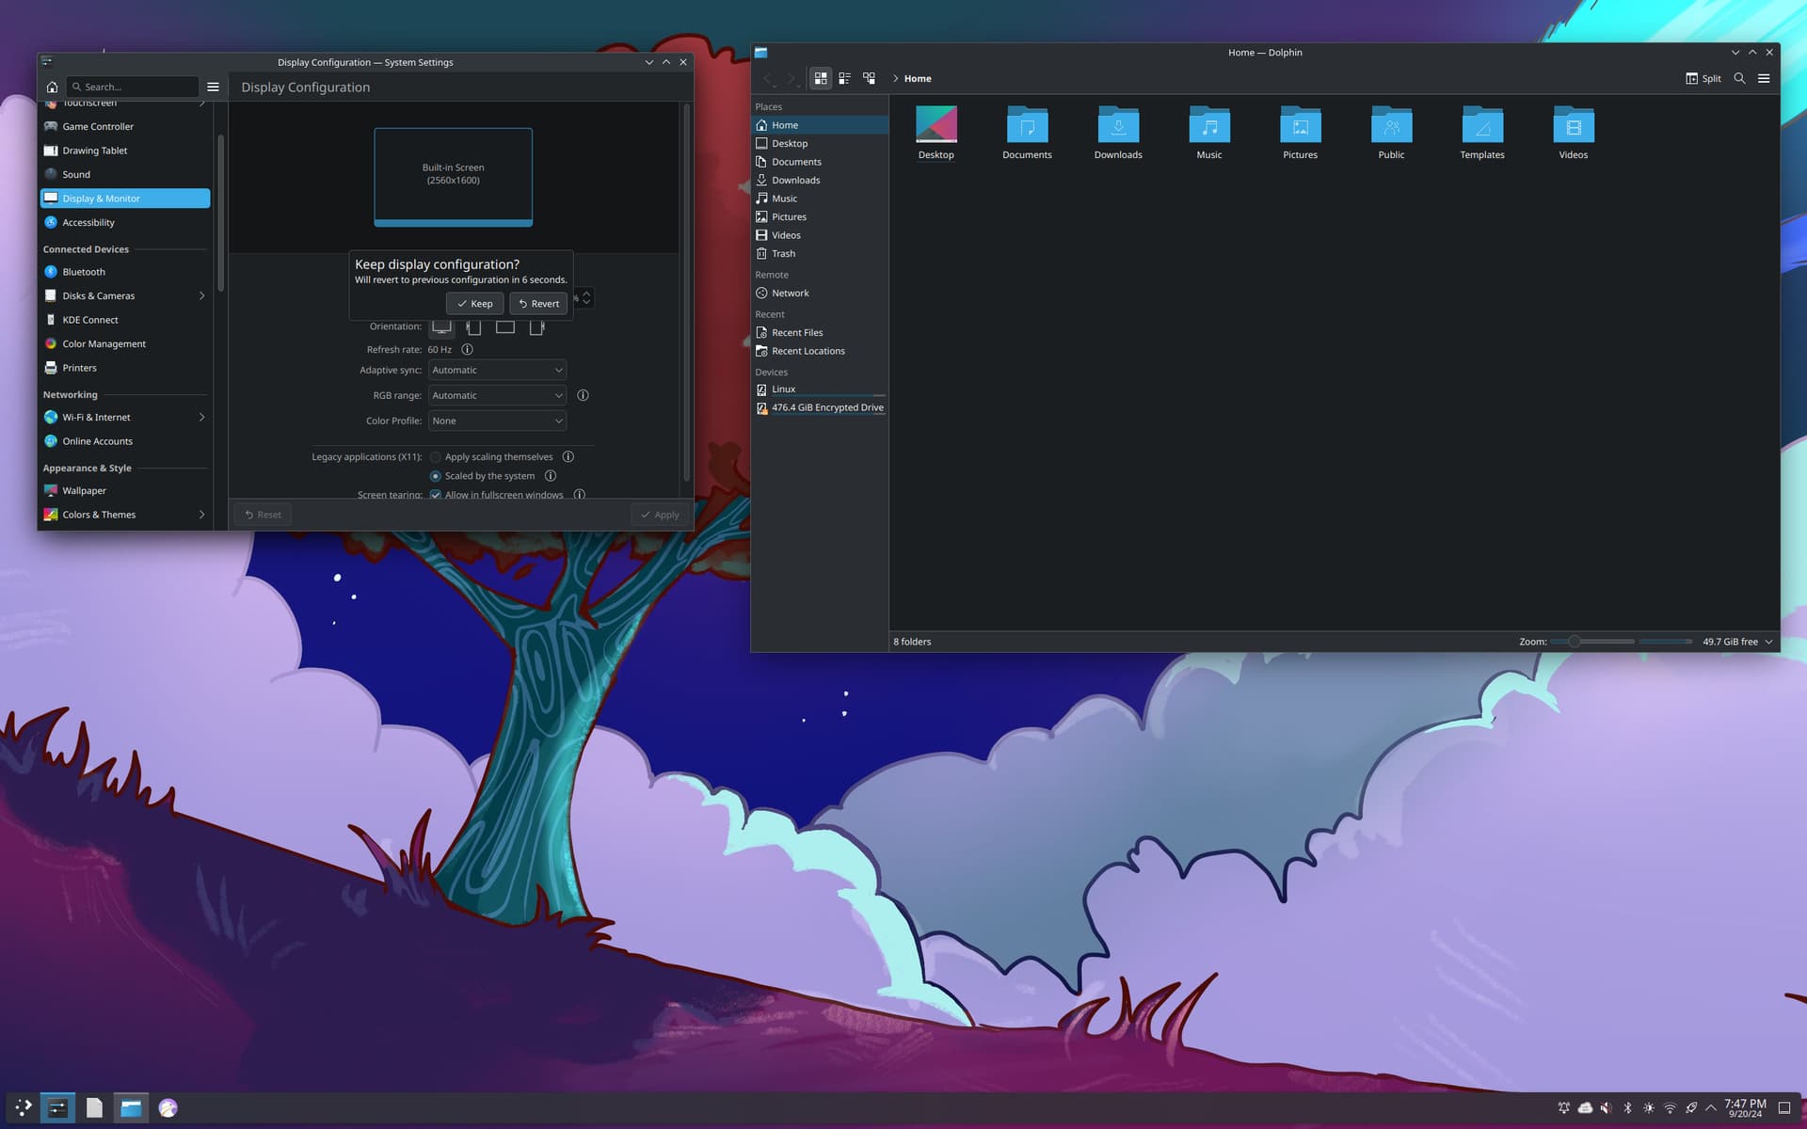
Task: Open Recent Files in Dolphin sidebar
Action: click(x=820, y=332)
